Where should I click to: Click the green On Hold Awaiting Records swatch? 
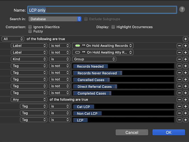(x=77, y=46)
